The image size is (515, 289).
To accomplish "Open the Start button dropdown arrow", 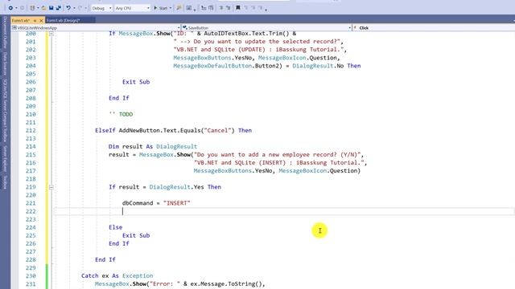I will [171, 8].
